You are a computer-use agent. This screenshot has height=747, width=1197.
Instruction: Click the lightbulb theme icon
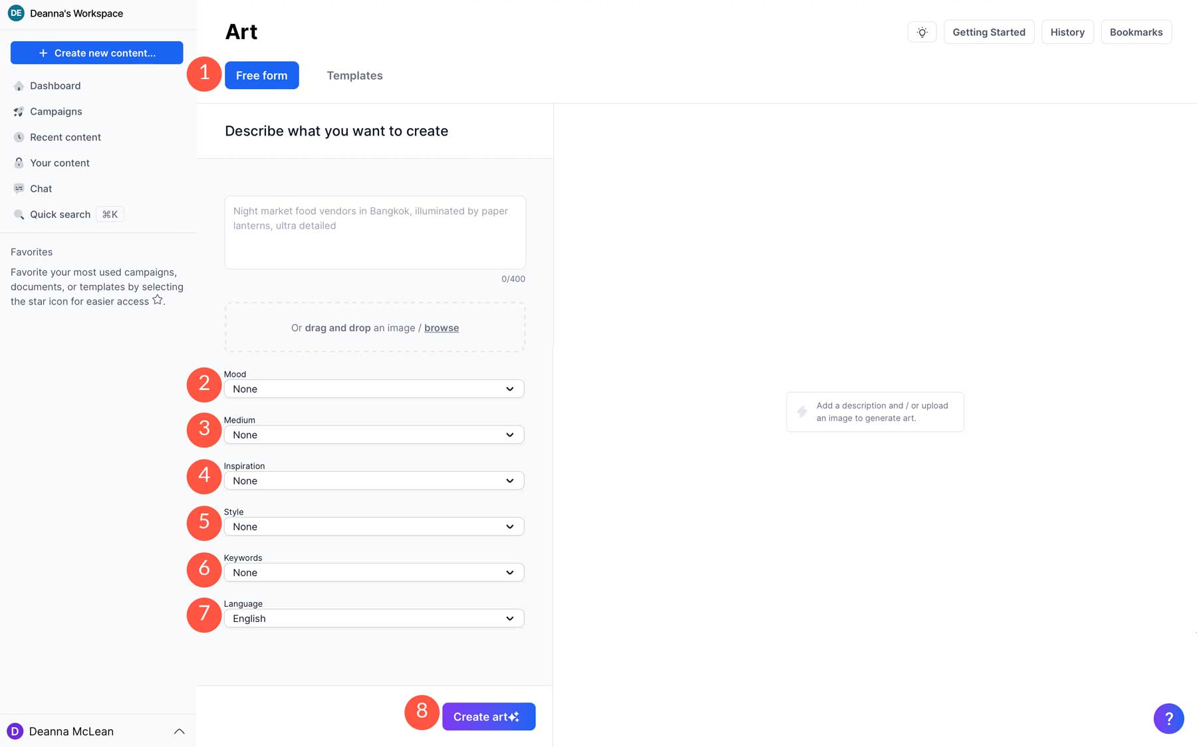[x=922, y=32]
